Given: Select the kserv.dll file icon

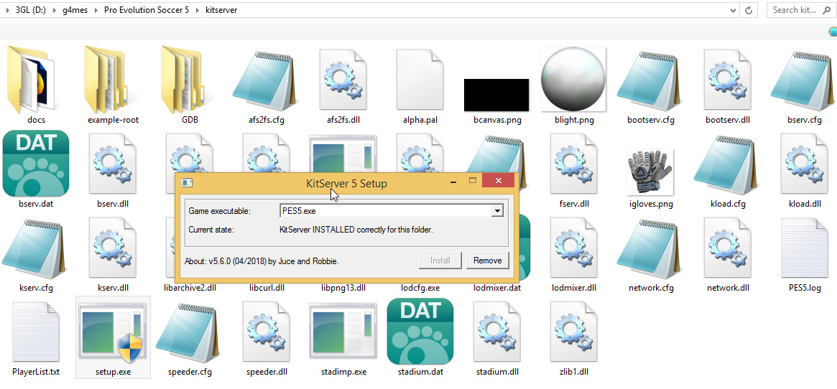Looking at the screenshot, I should (x=113, y=248).
